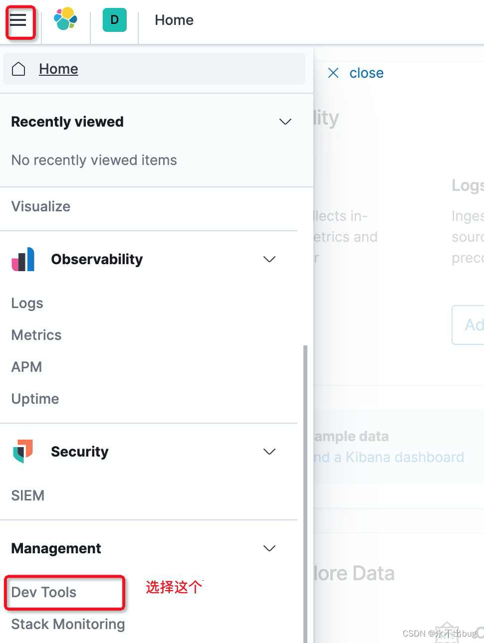Collapse the Recently viewed section
484x643 pixels.
285,122
